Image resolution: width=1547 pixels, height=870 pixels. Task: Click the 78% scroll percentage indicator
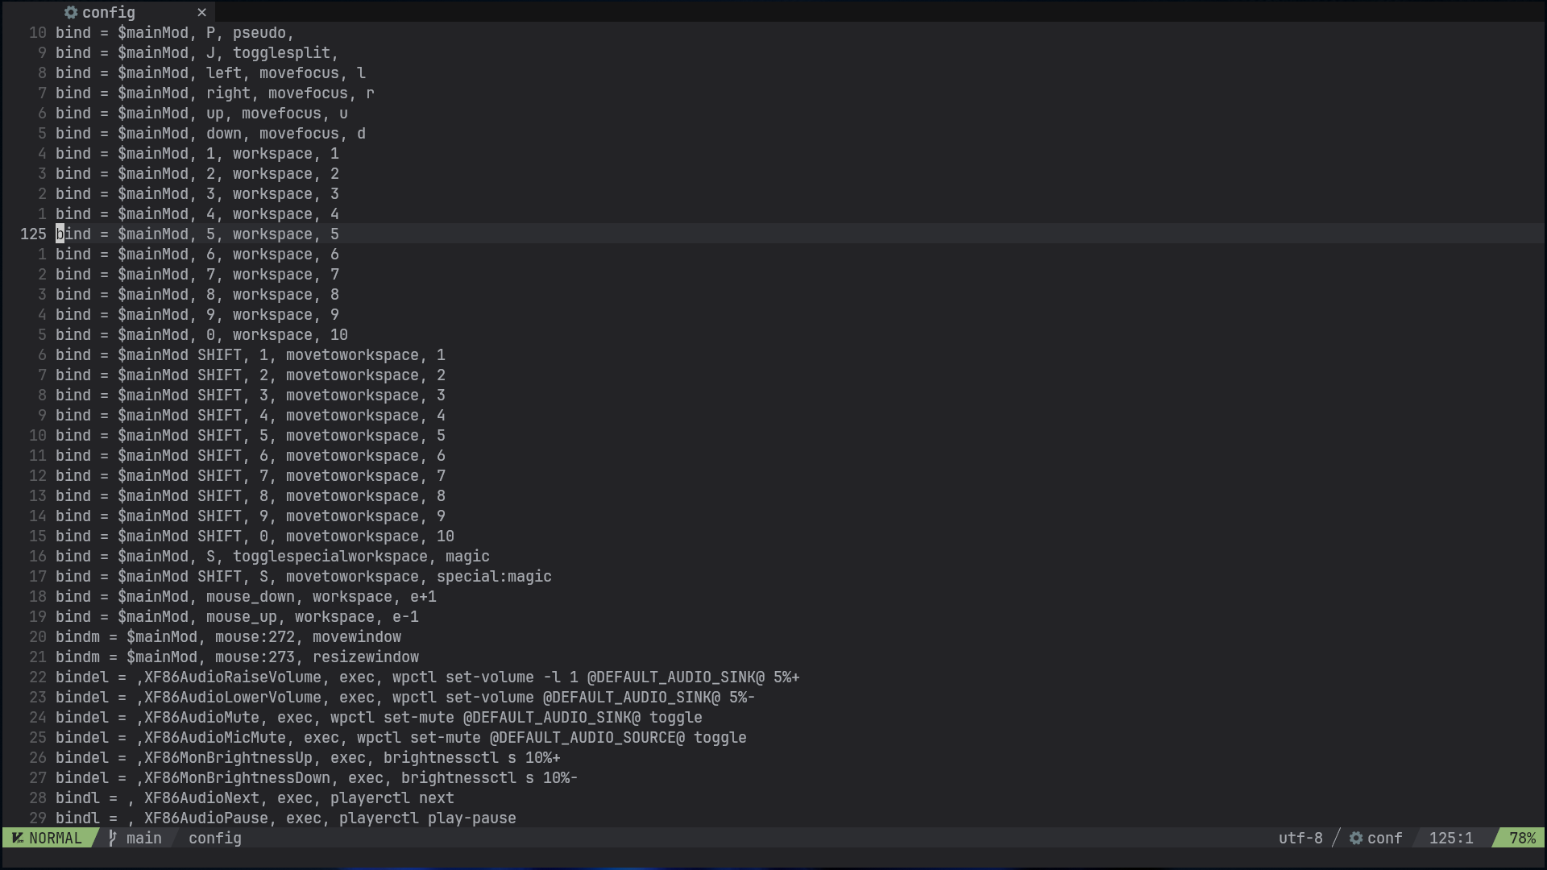(x=1522, y=838)
